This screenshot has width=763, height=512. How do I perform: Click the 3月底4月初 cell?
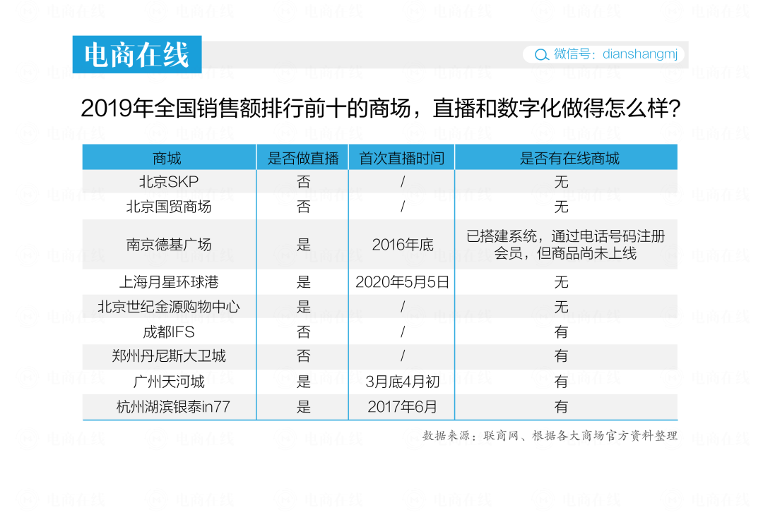403,382
